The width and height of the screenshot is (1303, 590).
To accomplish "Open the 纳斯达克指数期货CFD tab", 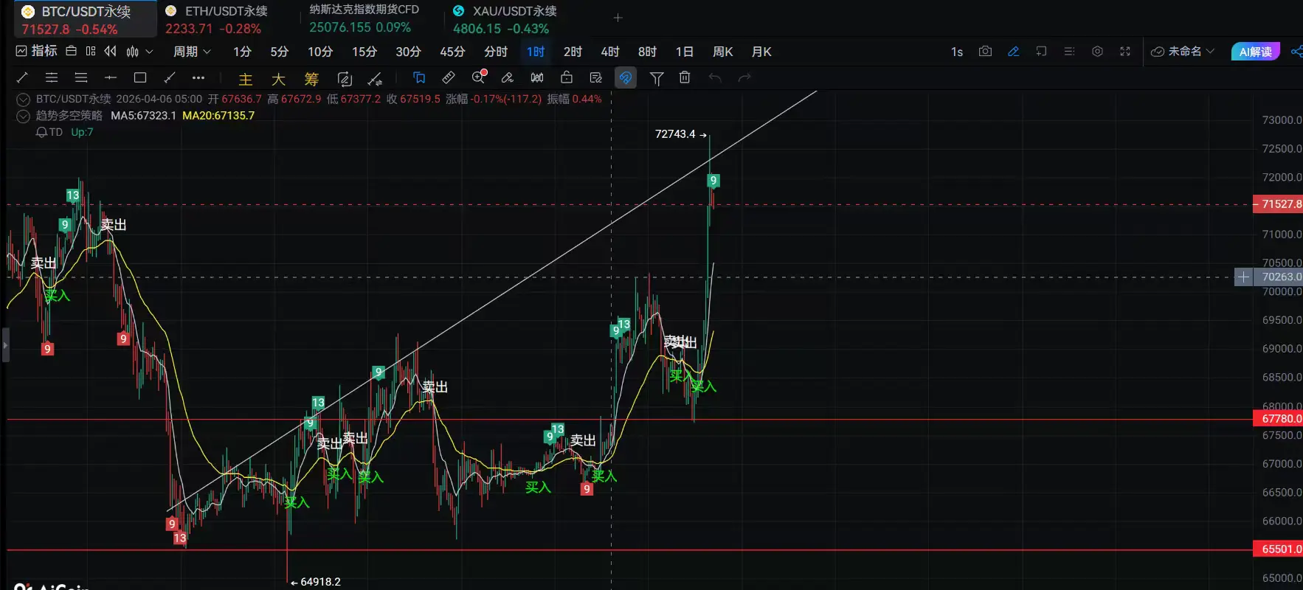I will 364,19.
